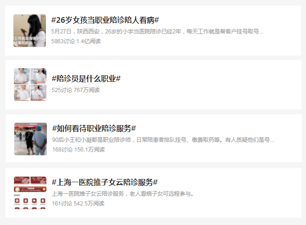The height and width of the screenshot is (225, 306).
Task: Open the four-photo collage thumbnail of staff
Action: [x=30, y=85]
